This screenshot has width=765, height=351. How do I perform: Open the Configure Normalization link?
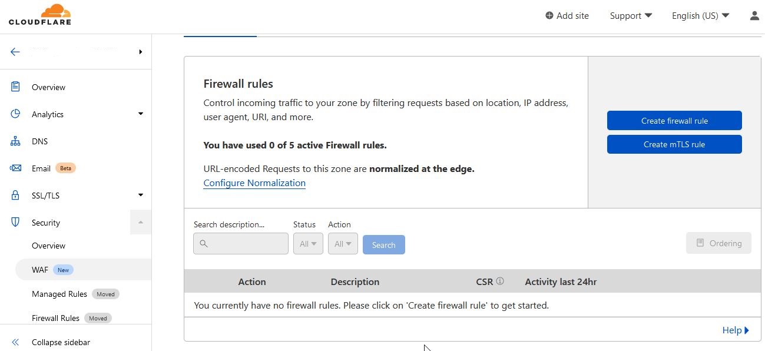(x=254, y=183)
